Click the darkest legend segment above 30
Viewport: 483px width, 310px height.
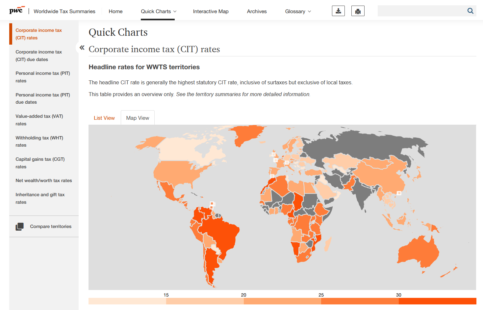point(438,301)
